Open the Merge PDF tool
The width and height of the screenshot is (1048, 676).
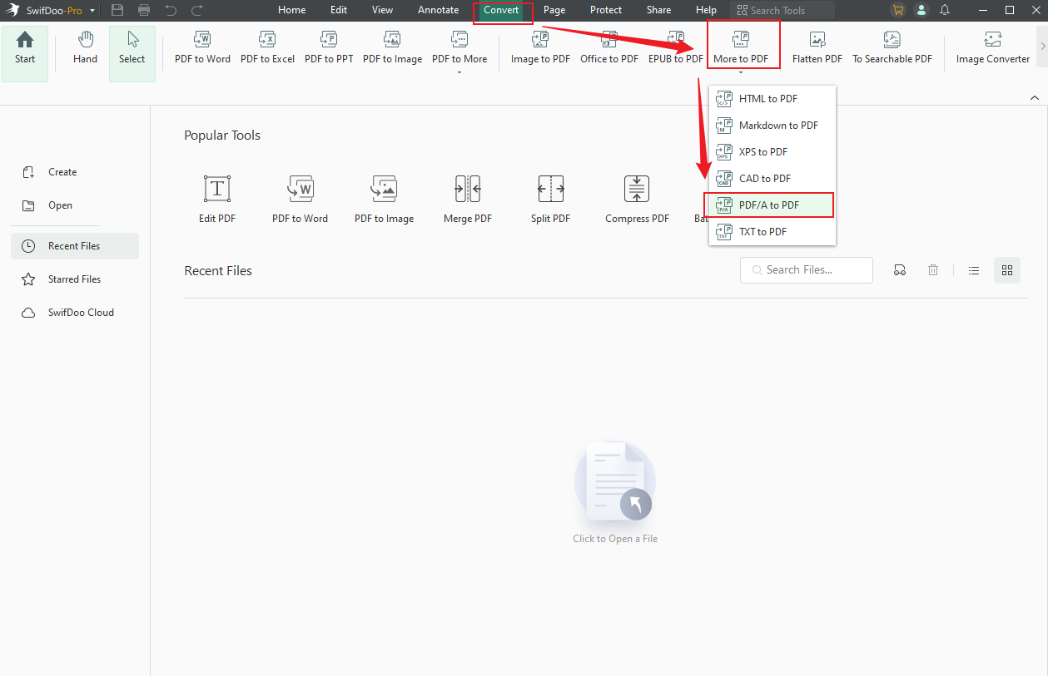[467, 198]
